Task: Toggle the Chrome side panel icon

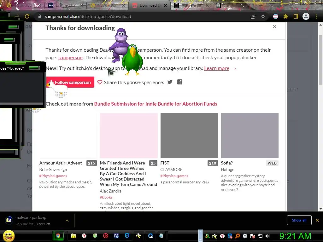Action: (296, 16)
